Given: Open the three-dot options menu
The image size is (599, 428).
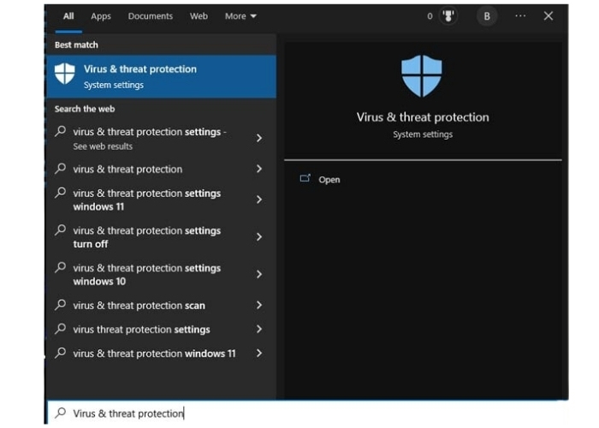Looking at the screenshot, I should click(x=520, y=16).
